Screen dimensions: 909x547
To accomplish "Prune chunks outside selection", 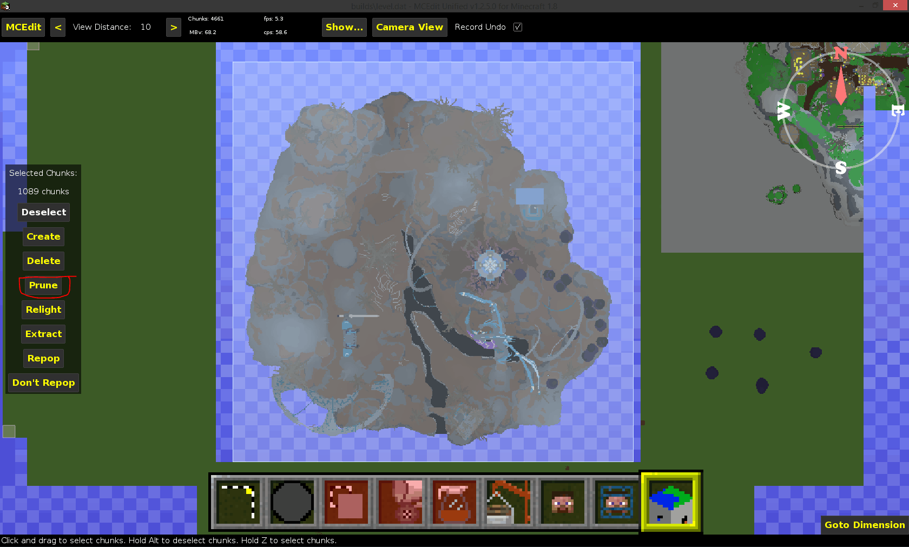I will coord(43,285).
